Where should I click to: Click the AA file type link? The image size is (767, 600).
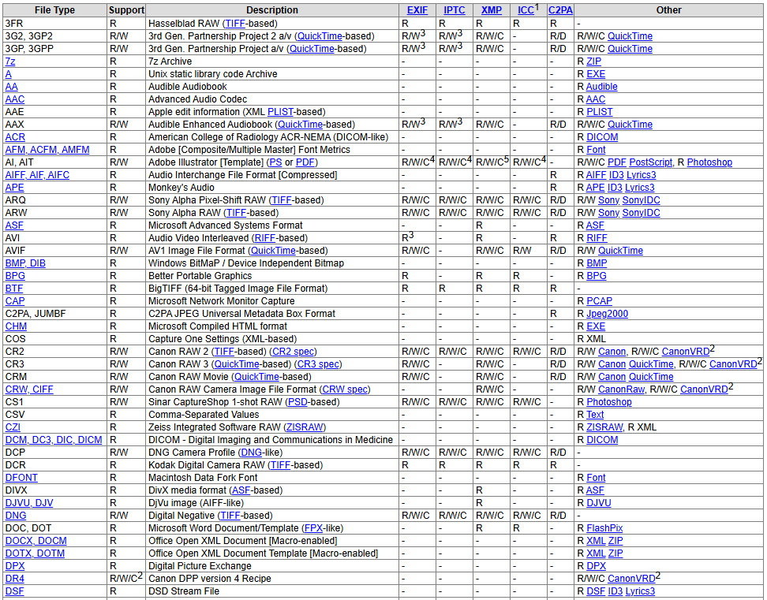tap(11, 87)
